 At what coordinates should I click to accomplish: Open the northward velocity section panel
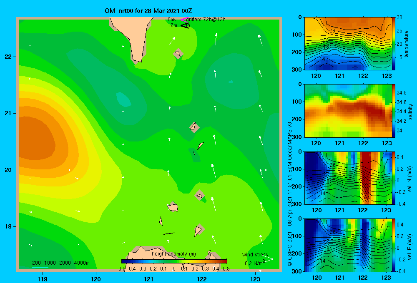point(348,178)
